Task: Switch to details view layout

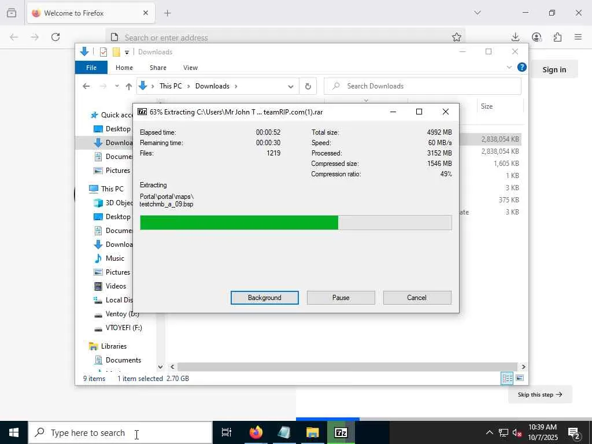Action: pos(506,378)
